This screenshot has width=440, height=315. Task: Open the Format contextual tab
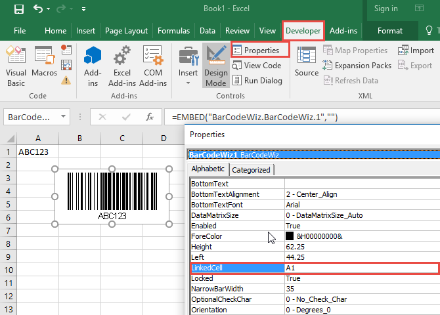tap(390, 31)
